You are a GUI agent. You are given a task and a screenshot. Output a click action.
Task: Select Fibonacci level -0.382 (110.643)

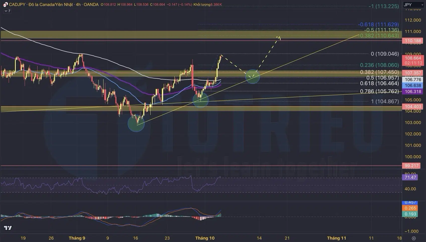378,36
